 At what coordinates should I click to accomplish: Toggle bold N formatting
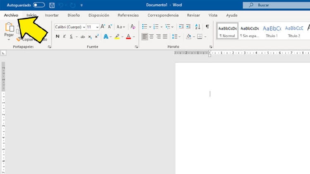[57, 36]
